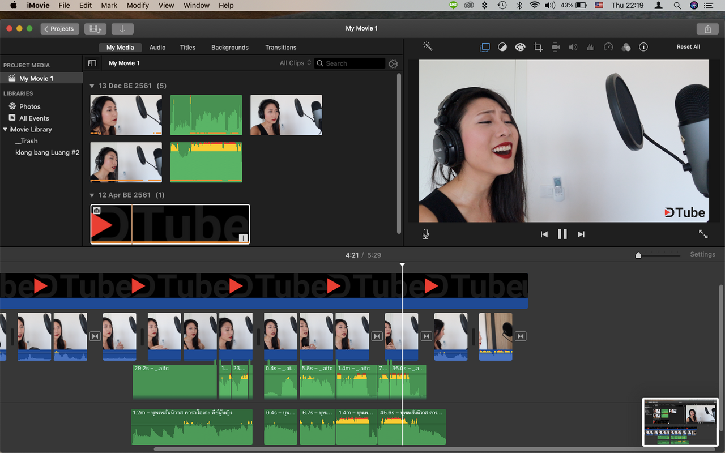Viewport: 725px width, 453px height.
Task: Open timeline Settings
Action: (702, 254)
